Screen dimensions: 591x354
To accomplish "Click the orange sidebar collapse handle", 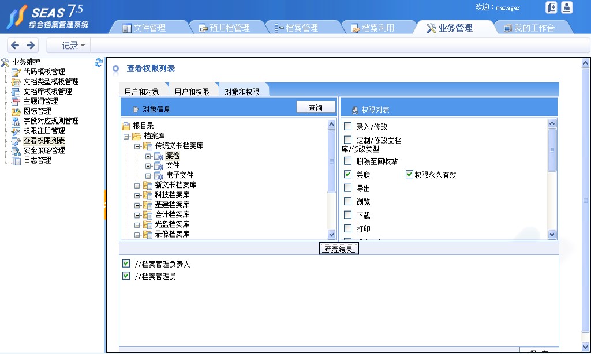I will coord(105,205).
